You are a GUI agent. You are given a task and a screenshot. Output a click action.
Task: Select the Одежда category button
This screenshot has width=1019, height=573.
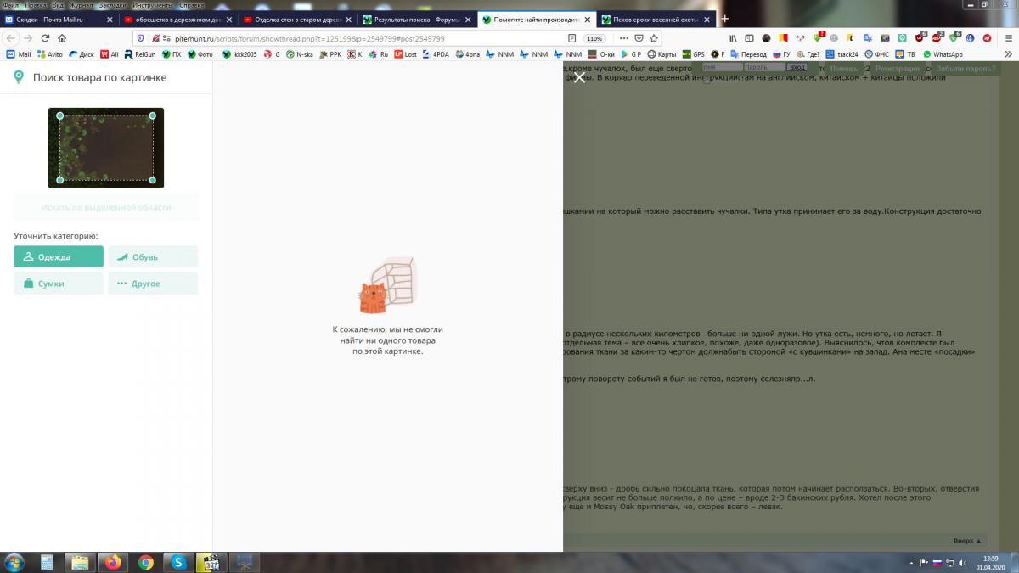coord(59,257)
